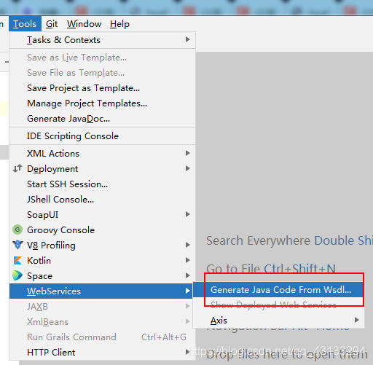Expand the SoapUI submenu arrow
Screen dimensions: 373x365
[x=187, y=214]
